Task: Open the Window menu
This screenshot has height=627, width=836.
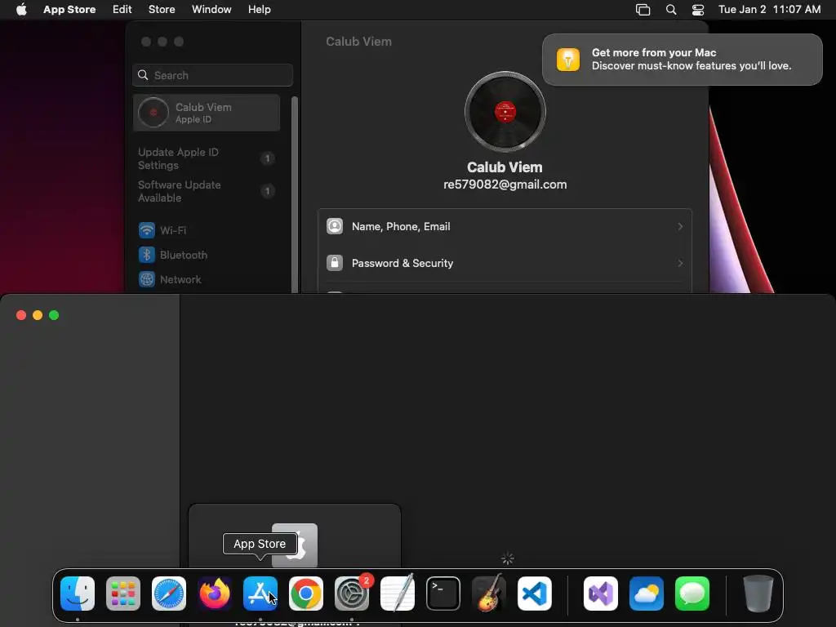Action: 211,10
